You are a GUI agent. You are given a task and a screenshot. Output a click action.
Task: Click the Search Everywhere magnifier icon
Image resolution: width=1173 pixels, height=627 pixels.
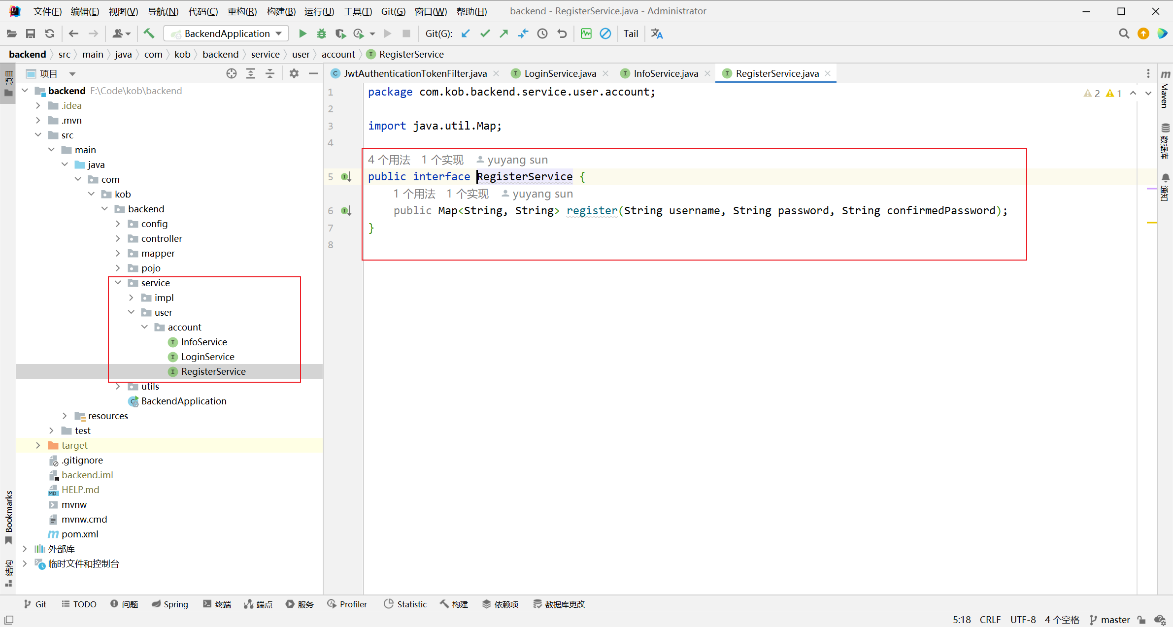[1124, 33]
